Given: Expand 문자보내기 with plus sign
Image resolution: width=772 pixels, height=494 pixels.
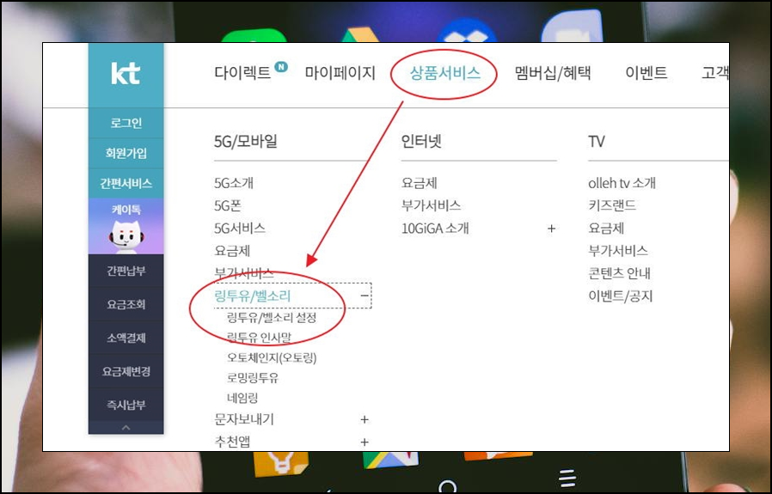Looking at the screenshot, I should [365, 419].
